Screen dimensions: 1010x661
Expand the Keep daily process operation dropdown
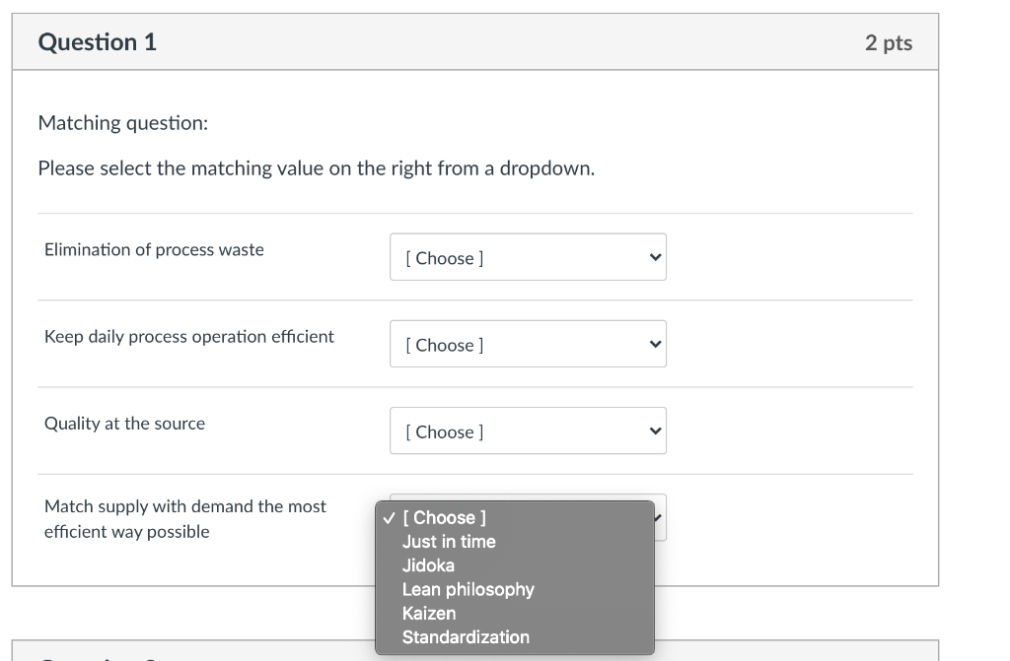[528, 344]
